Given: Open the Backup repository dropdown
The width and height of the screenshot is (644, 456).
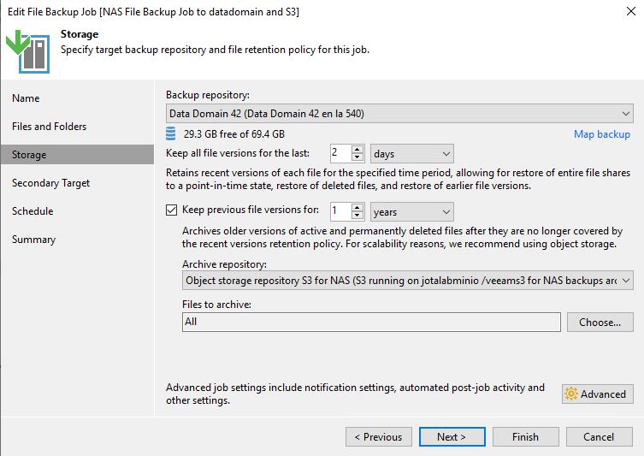Looking at the screenshot, I should pyautogui.click(x=399, y=114).
